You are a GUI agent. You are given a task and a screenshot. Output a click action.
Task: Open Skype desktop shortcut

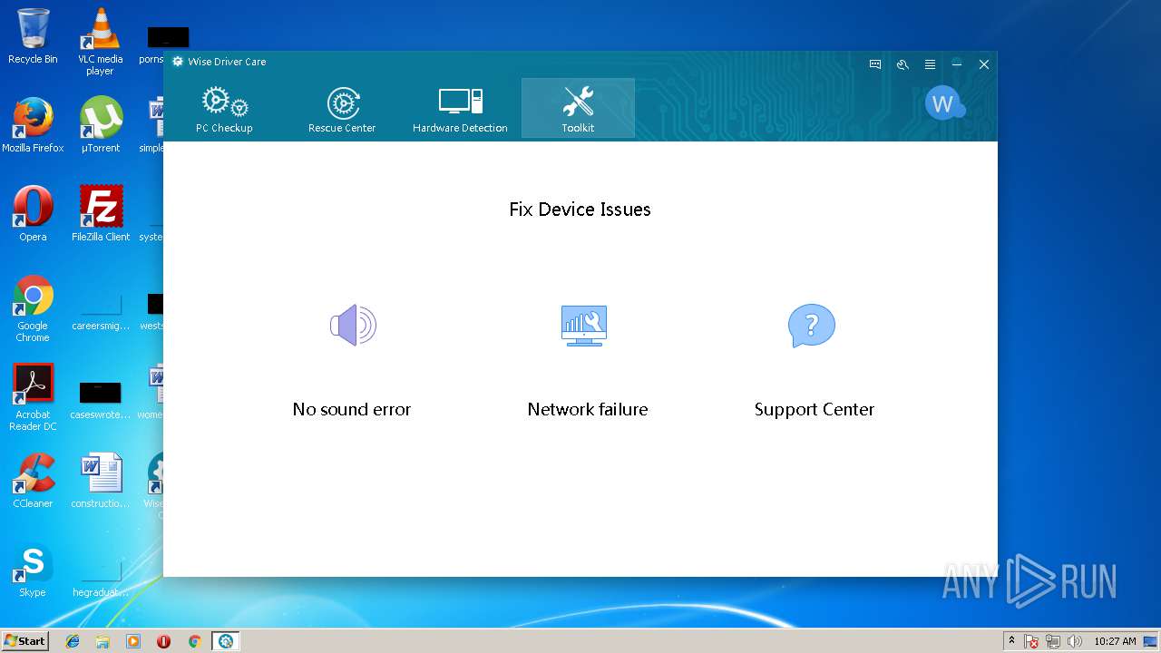[x=33, y=570]
